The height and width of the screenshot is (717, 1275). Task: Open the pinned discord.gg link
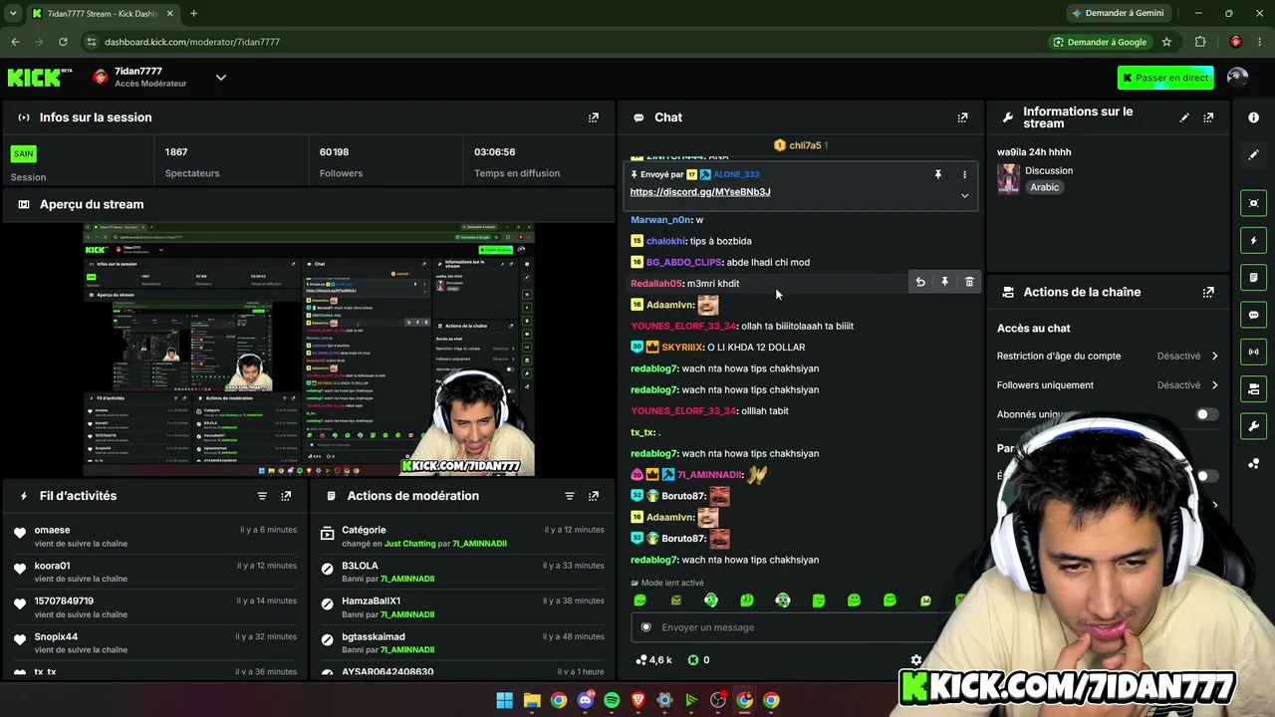[x=700, y=192]
